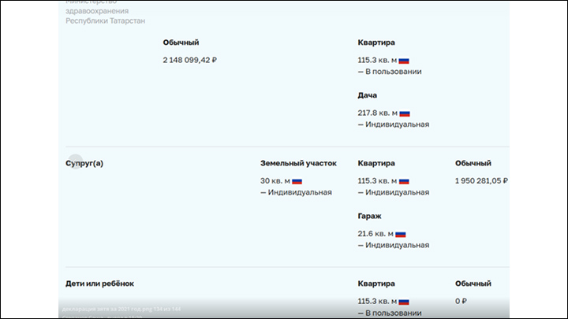
Task: Click the flag in the spouse's Квартира entry
Action: [x=404, y=181]
